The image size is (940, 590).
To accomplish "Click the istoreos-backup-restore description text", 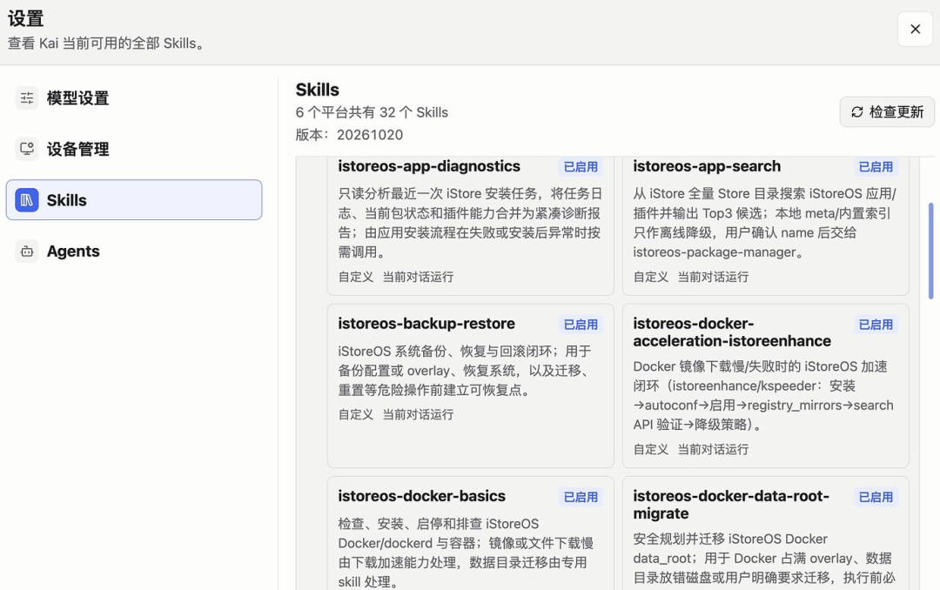I will 465,371.
